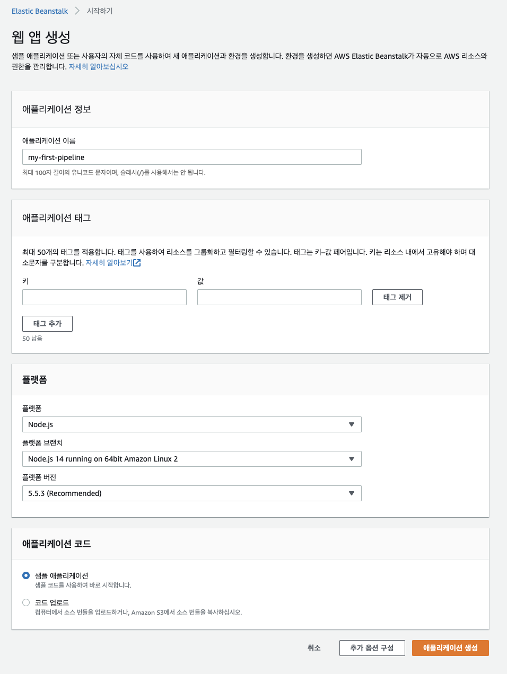Screen dimensions: 507x674
Task: Click the 취소 button
Action: click(314, 648)
